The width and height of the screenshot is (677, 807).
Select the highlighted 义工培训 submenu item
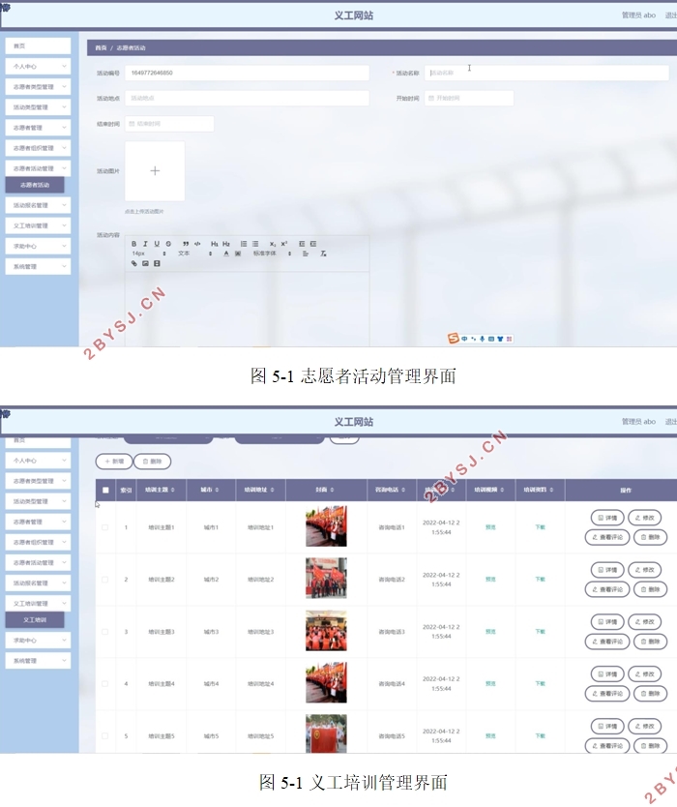(35, 619)
